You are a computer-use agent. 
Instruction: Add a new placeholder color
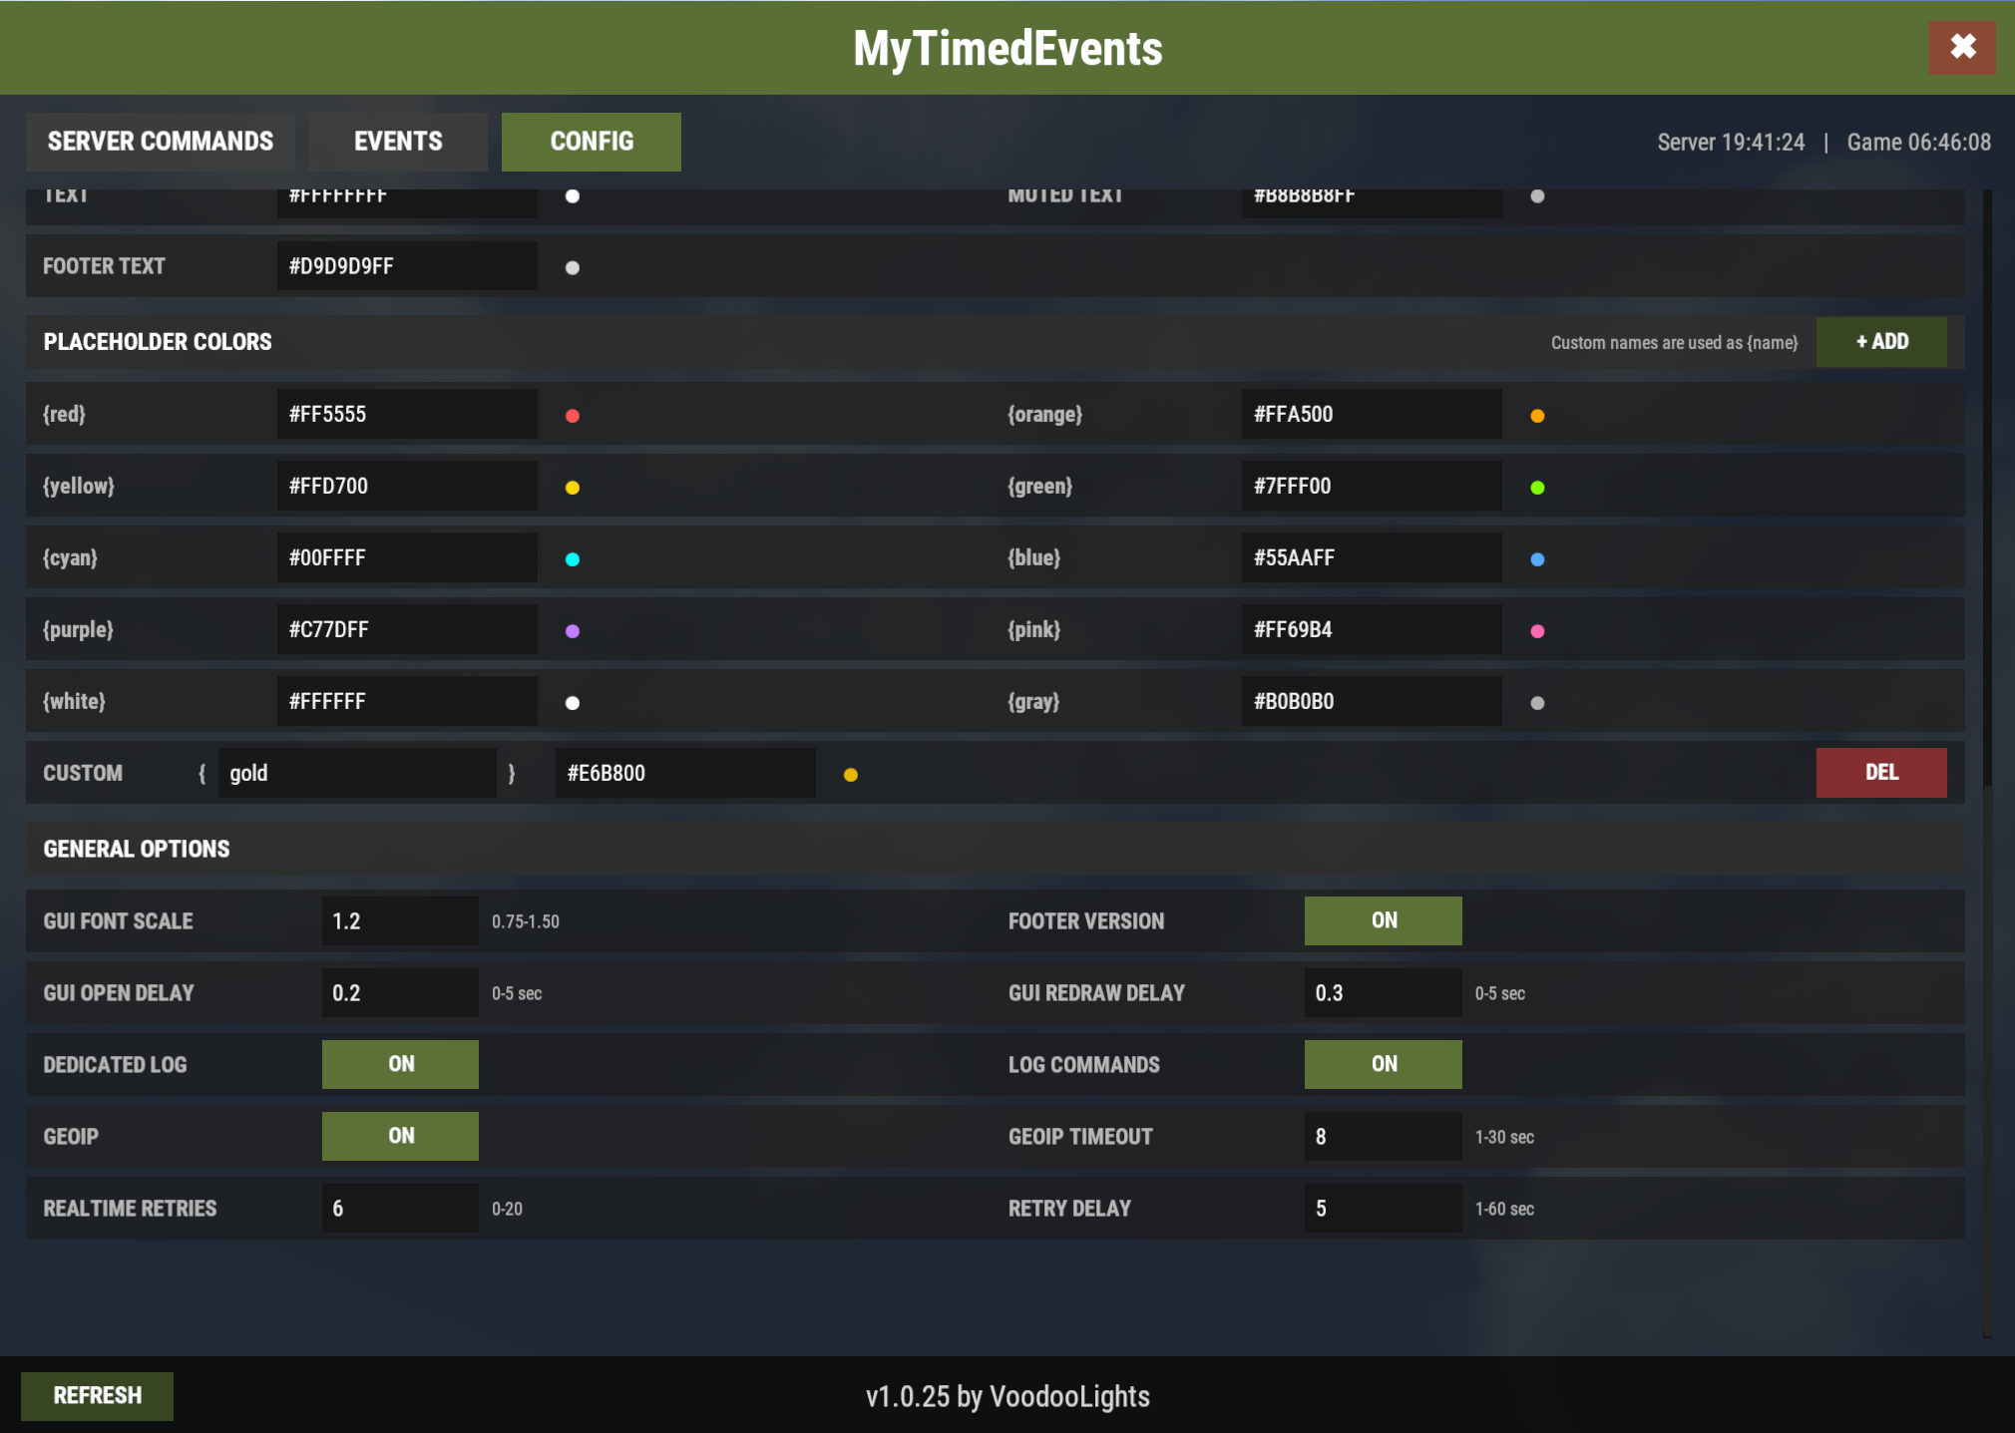click(x=1881, y=342)
